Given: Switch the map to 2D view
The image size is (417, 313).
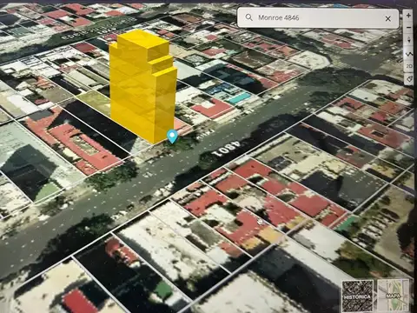Looking at the screenshot, I should [x=409, y=66].
